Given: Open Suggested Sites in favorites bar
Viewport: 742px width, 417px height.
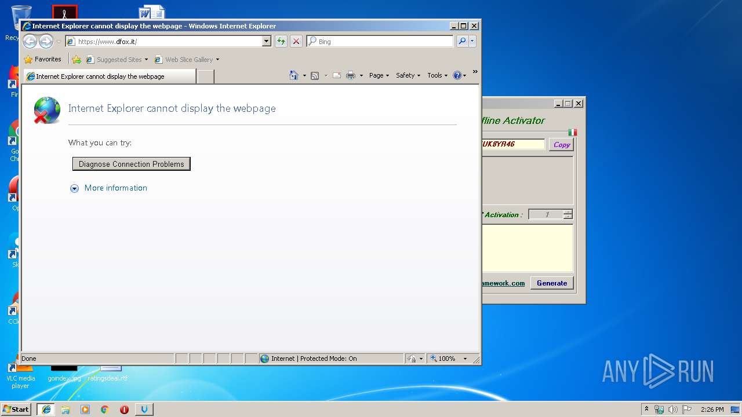Looking at the screenshot, I should click(117, 60).
